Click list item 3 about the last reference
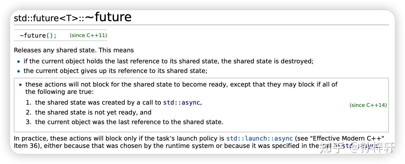The width and height of the screenshot is (405, 164). tap(129, 122)
